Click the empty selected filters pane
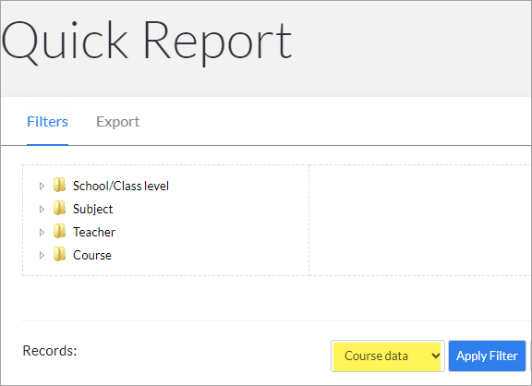The width and height of the screenshot is (532, 386). click(420, 220)
